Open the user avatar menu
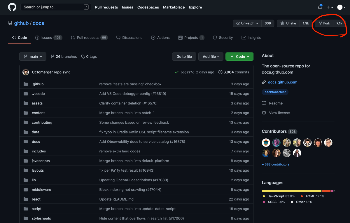Image resolution: width=350 pixels, height=223 pixels. pos(341,7)
